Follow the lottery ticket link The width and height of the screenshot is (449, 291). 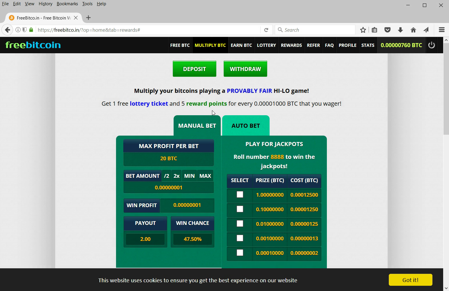(149, 104)
